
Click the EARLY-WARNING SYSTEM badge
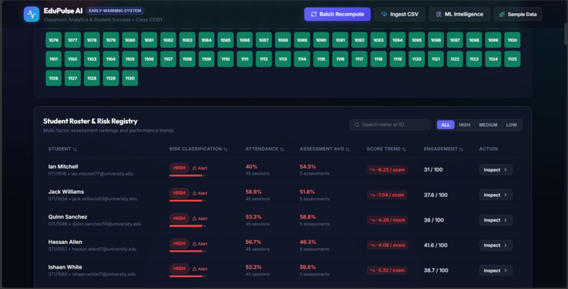tap(115, 11)
